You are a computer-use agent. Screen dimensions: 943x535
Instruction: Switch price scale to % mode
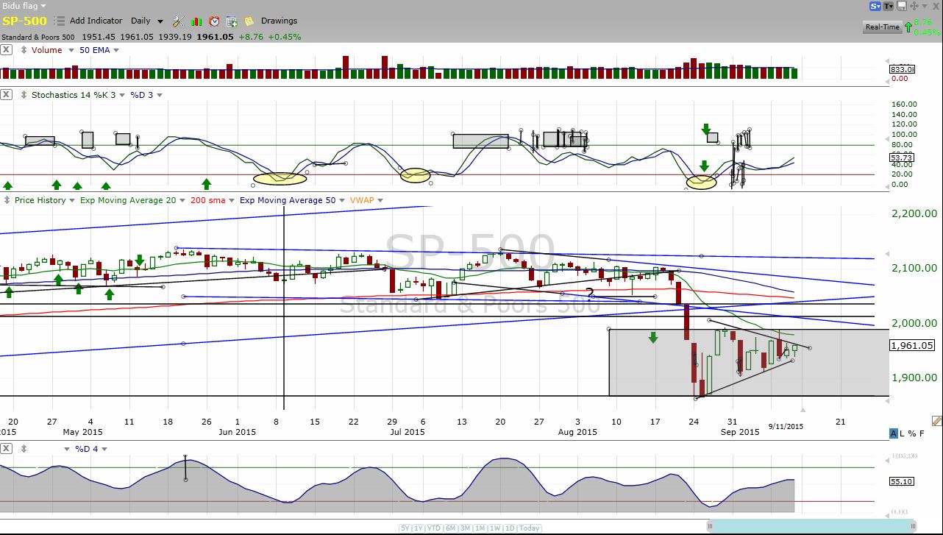pyautogui.click(x=911, y=433)
